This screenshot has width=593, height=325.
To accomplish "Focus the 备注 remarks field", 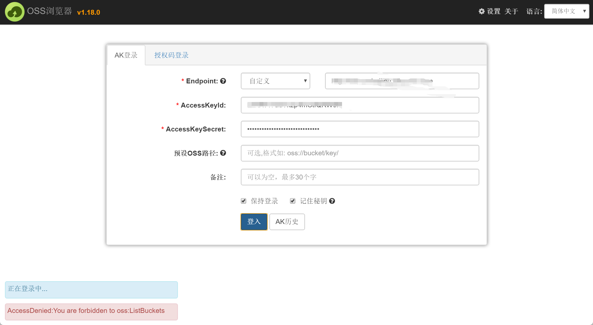I will click(360, 177).
